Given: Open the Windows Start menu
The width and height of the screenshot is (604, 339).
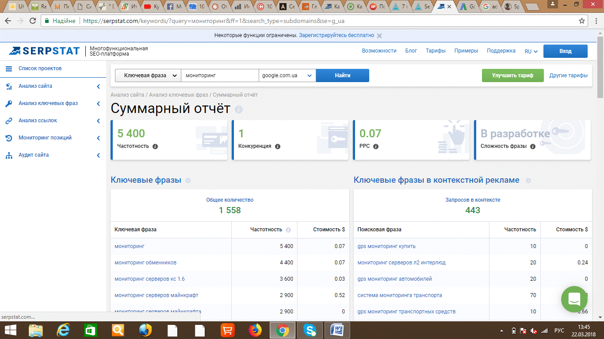Looking at the screenshot, I should pos(11,330).
